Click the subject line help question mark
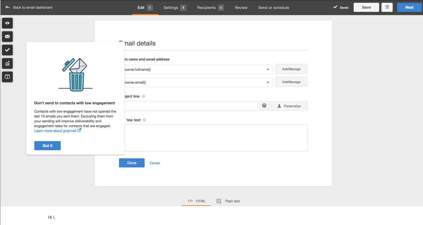Image resolution: width=423 pixels, height=225 pixels. click(143, 96)
